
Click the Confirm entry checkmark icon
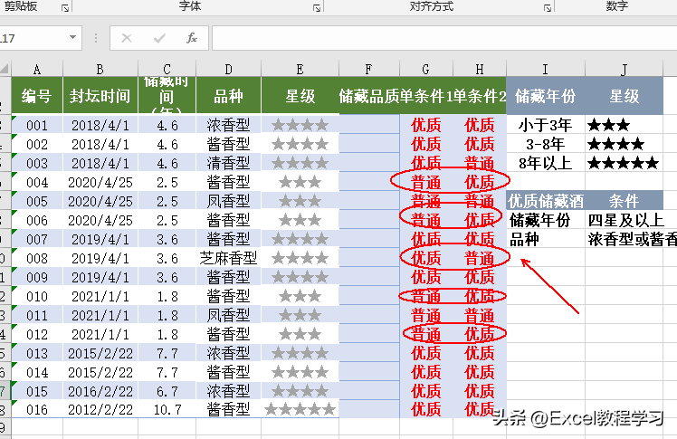tap(159, 38)
